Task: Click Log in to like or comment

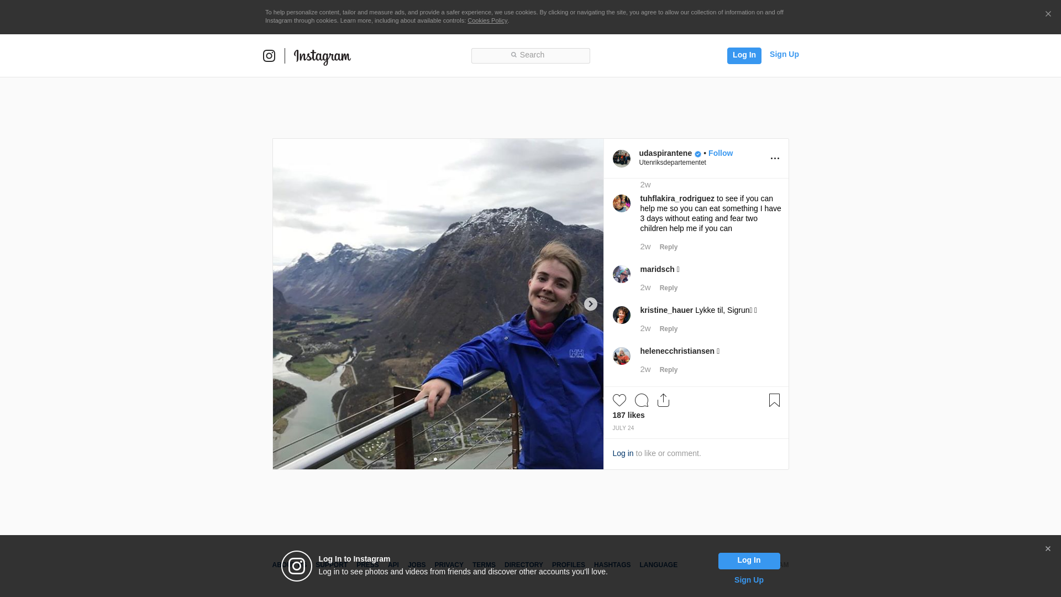Action: point(623,453)
